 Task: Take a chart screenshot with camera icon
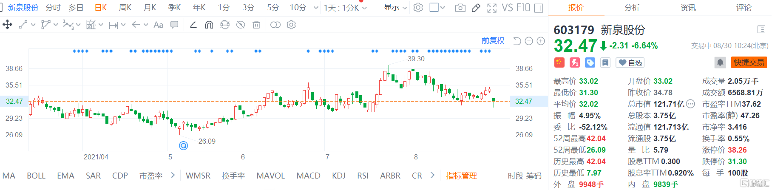tap(460, 8)
